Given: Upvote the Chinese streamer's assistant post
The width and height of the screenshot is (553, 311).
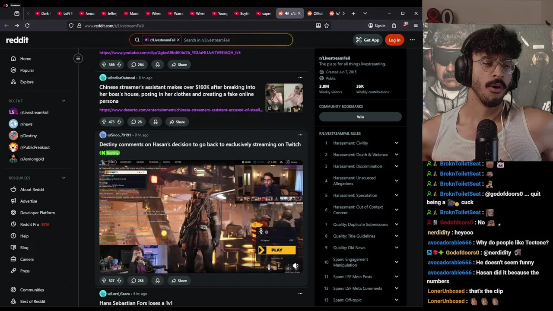Looking at the screenshot, I should (x=104, y=122).
